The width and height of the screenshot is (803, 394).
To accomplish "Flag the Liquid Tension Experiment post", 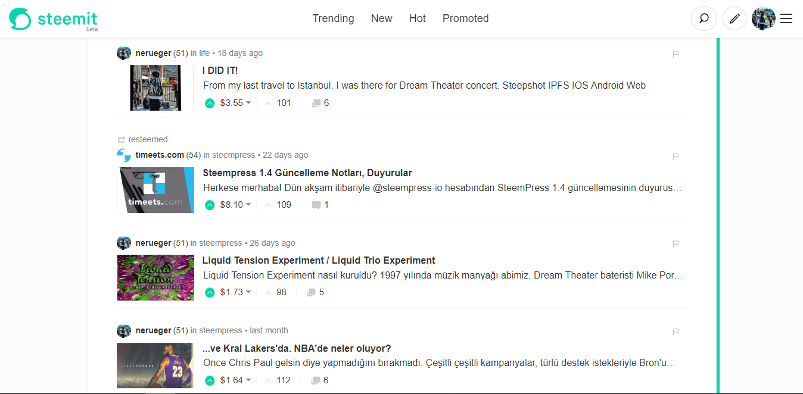I will tap(676, 243).
